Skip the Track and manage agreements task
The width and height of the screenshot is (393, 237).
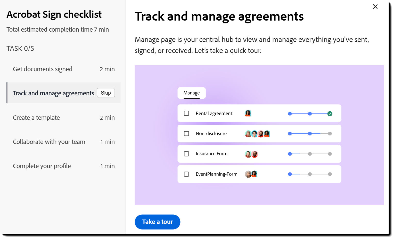coord(105,93)
